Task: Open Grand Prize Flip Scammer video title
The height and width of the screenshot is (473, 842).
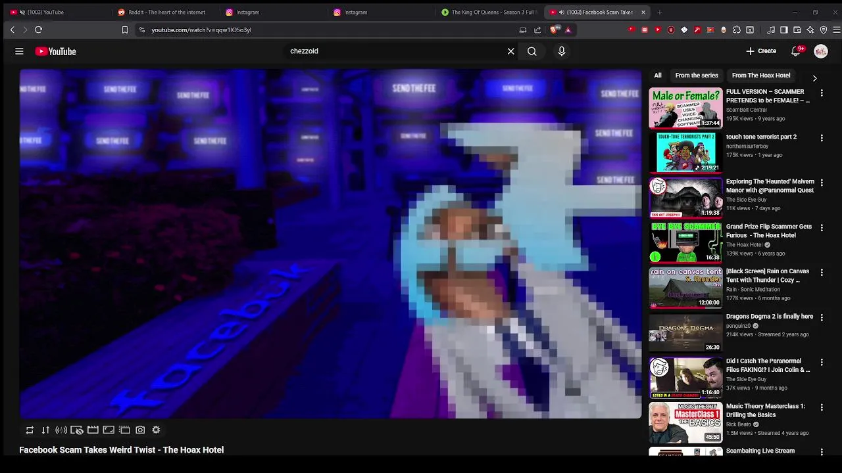Action: pyautogui.click(x=769, y=231)
